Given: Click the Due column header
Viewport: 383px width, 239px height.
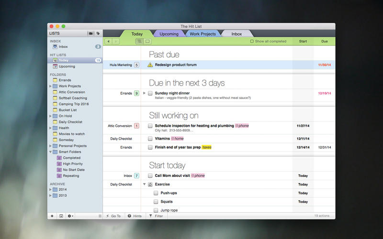Looking at the screenshot, I should (x=325, y=42).
